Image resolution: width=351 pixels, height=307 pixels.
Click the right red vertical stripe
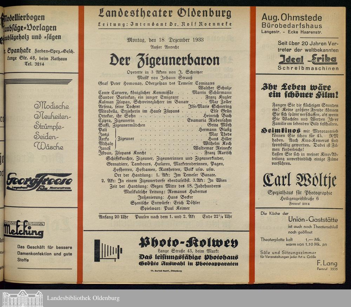[252, 144]
